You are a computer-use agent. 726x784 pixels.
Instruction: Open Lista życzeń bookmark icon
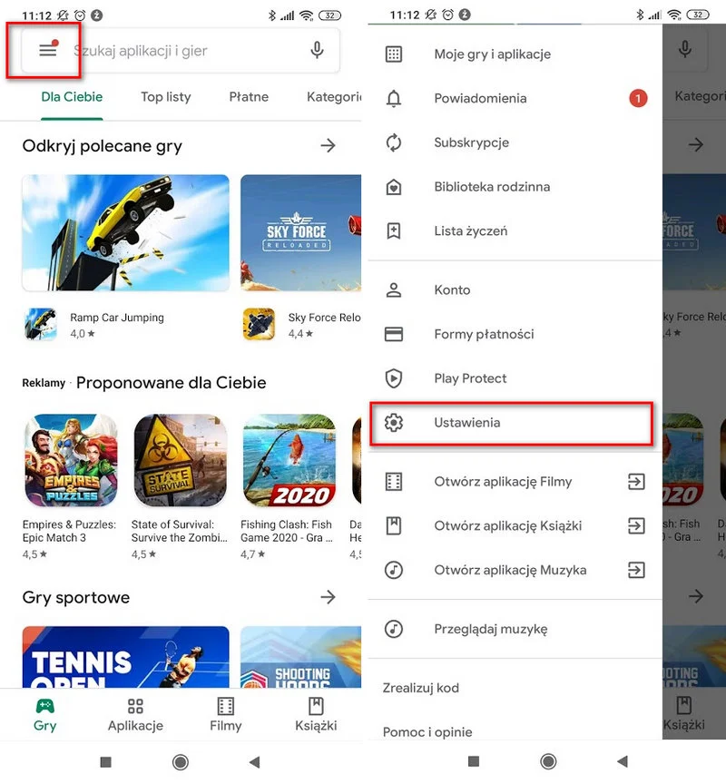[394, 231]
